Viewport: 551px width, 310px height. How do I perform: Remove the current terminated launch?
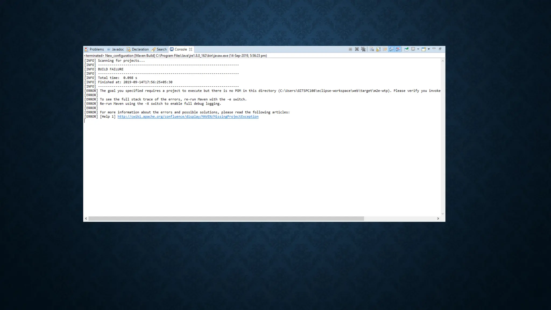pos(357,49)
